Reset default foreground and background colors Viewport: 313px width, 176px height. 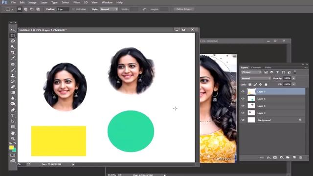point(10,143)
